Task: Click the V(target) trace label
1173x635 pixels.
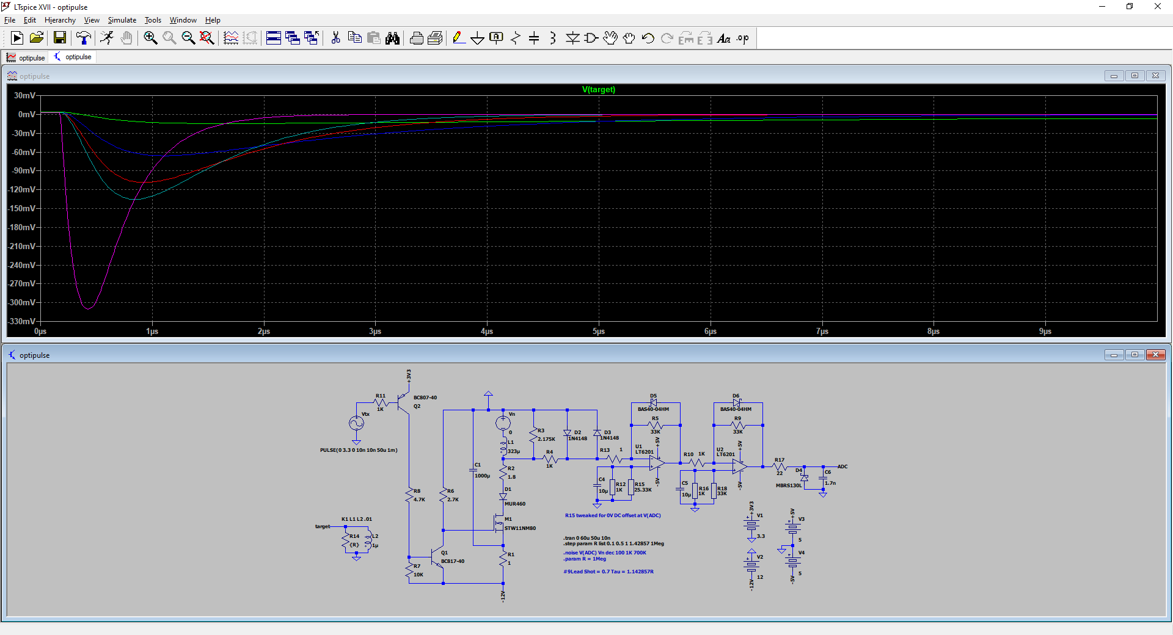Action: tap(598, 90)
